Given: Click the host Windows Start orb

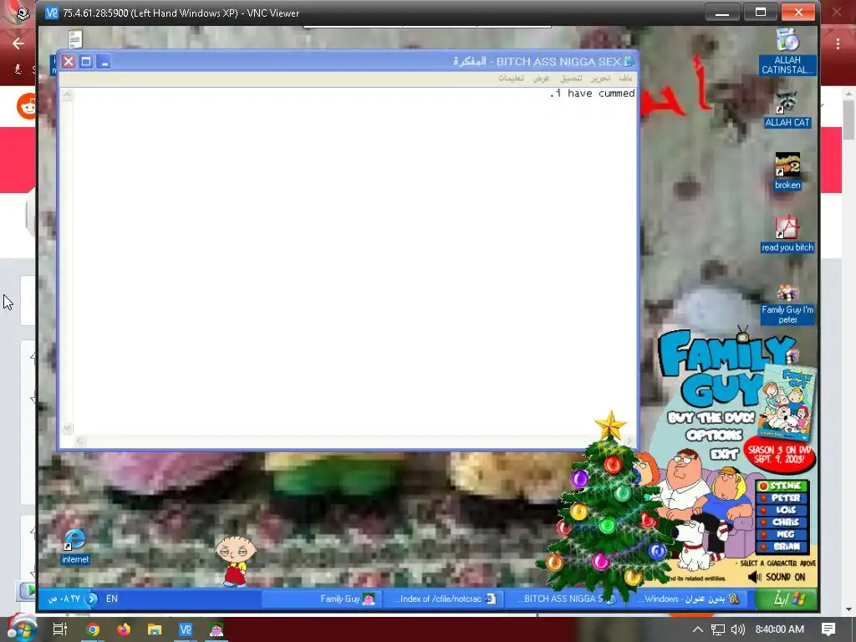Looking at the screenshot, I should [x=22, y=628].
